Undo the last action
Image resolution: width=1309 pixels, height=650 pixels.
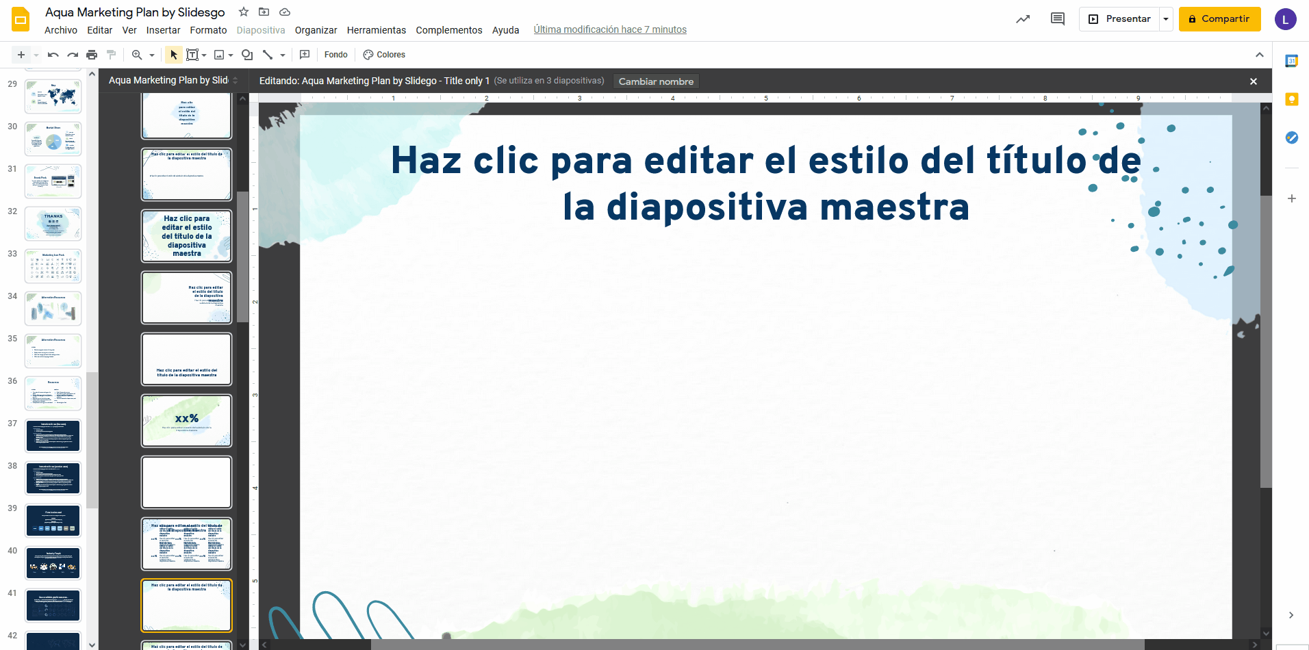(53, 55)
